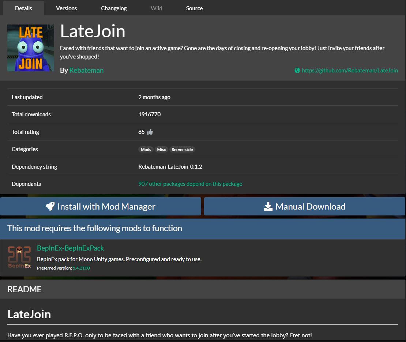Open the BepInEx-BepInExPack dependency link
Viewport: 406px width, 342px height.
click(x=70, y=248)
